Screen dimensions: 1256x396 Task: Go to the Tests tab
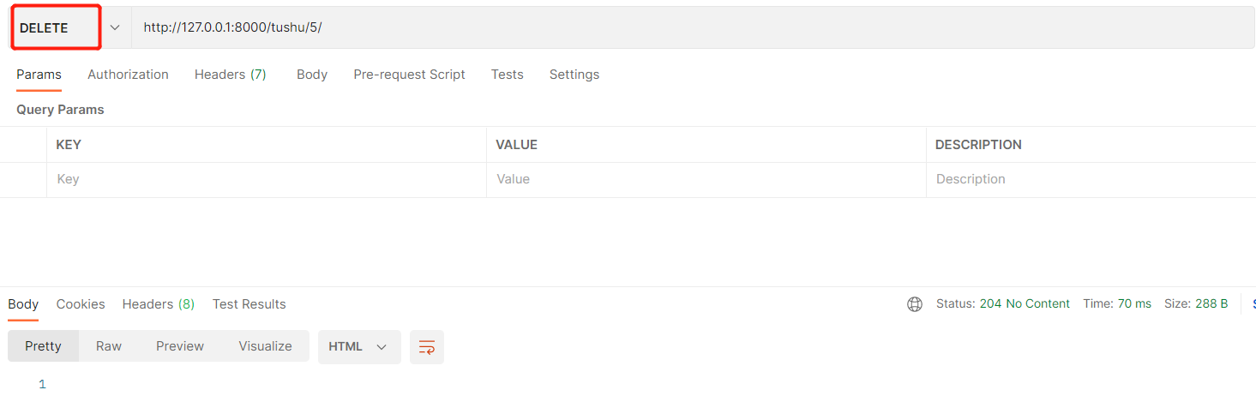click(x=507, y=75)
